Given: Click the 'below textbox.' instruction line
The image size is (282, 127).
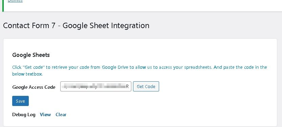Looking at the screenshot, I should pyautogui.click(x=27, y=74).
